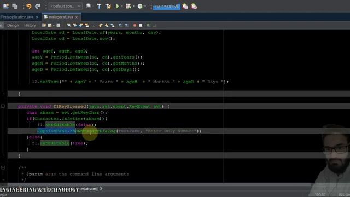Click the Debug Project icon
The image size is (350, 197).
(129, 6)
